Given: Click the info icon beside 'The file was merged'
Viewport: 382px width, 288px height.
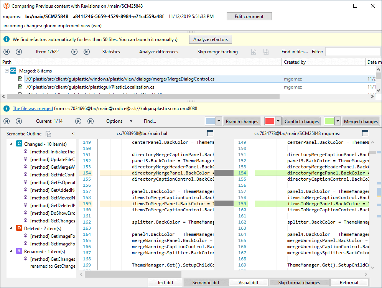Looking at the screenshot, I should pyautogui.click(x=7, y=109).
